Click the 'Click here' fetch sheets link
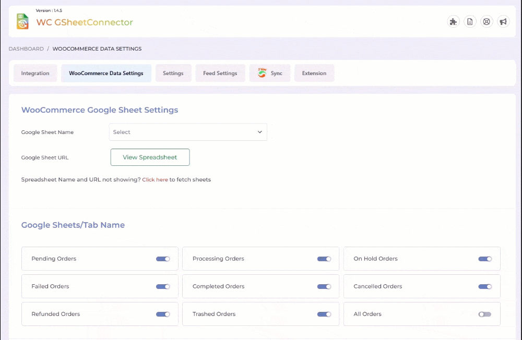This screenshot has height=340, width=522. click(x=155, y=179)
